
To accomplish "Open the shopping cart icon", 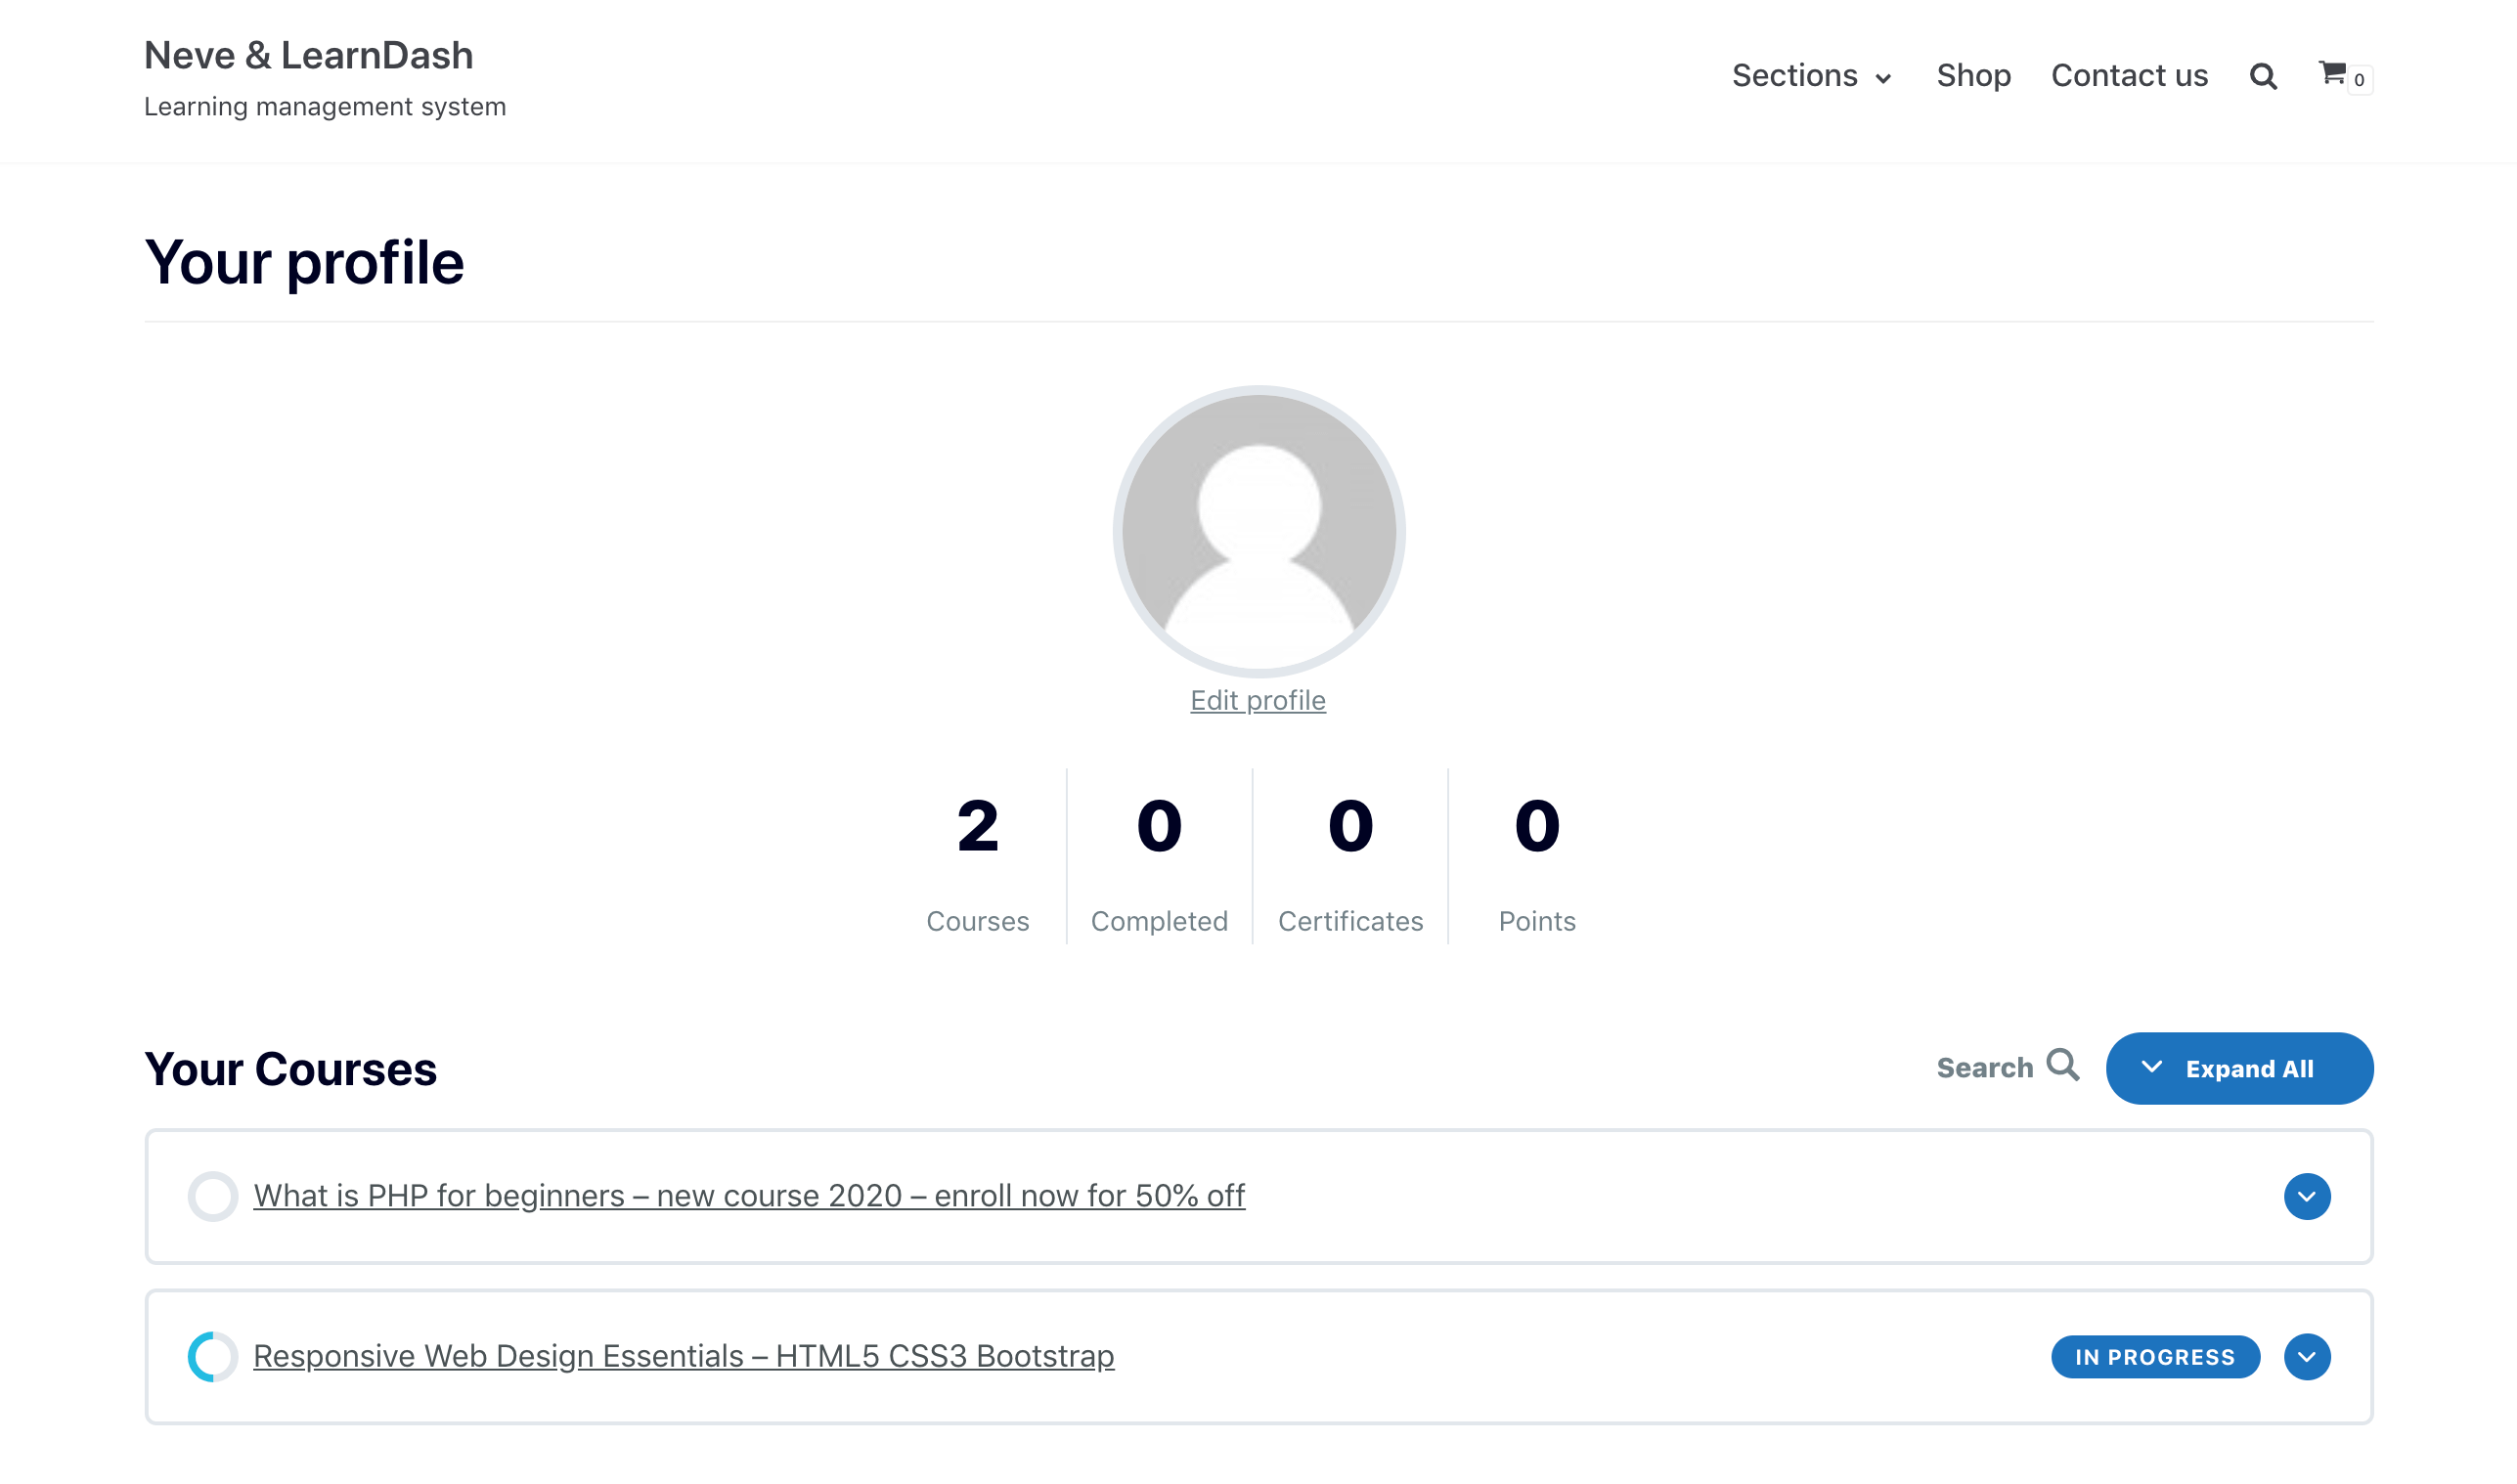I will 2331,73.
